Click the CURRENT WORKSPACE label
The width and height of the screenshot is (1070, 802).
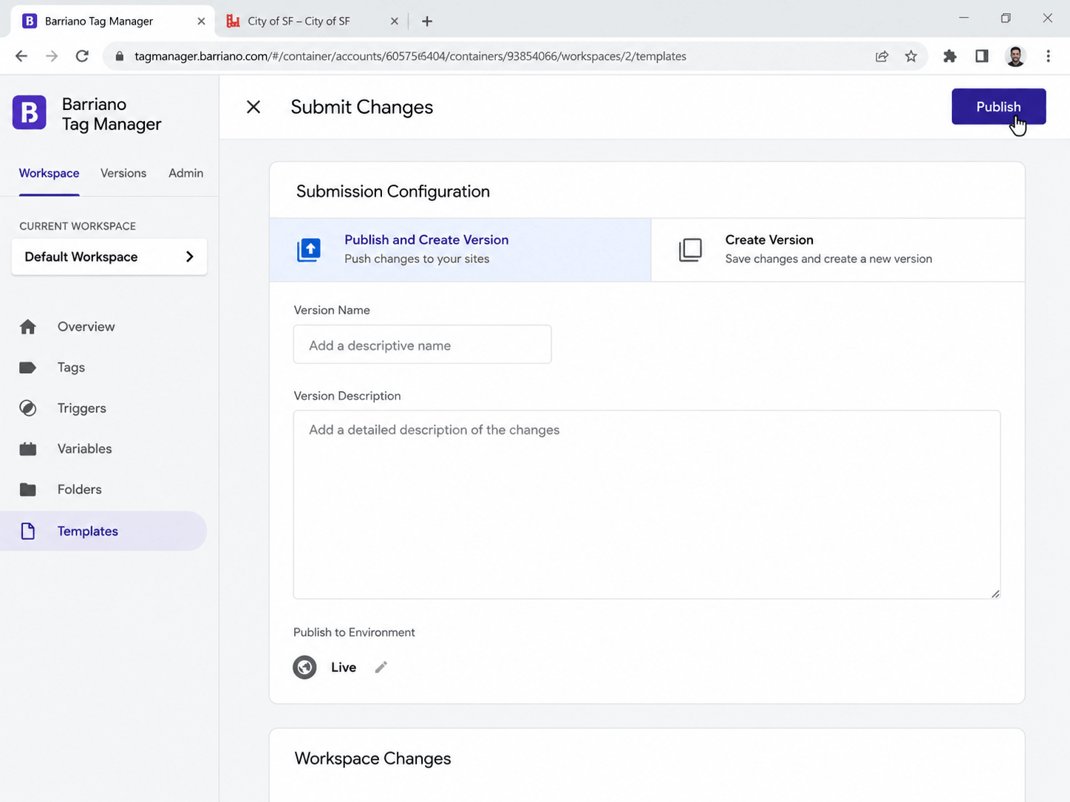coord(78,226)
